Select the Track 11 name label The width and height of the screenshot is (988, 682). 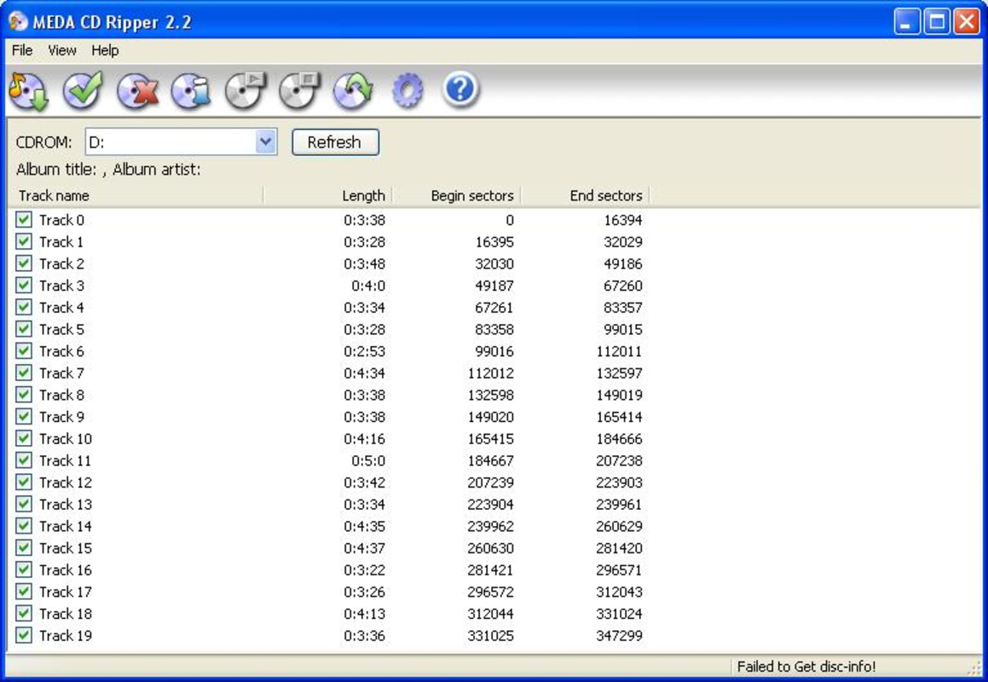(x=65, y=460)
